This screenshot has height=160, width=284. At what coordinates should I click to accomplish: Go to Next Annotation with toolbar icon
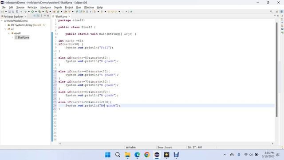95,12
